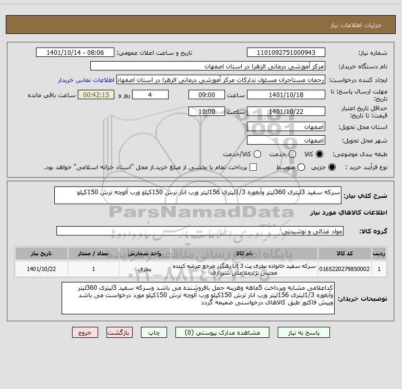The image size is (402, 389).
Task: Select the جزیی purchase type radio
Action: pyautogui.click(x=332, y=167)
